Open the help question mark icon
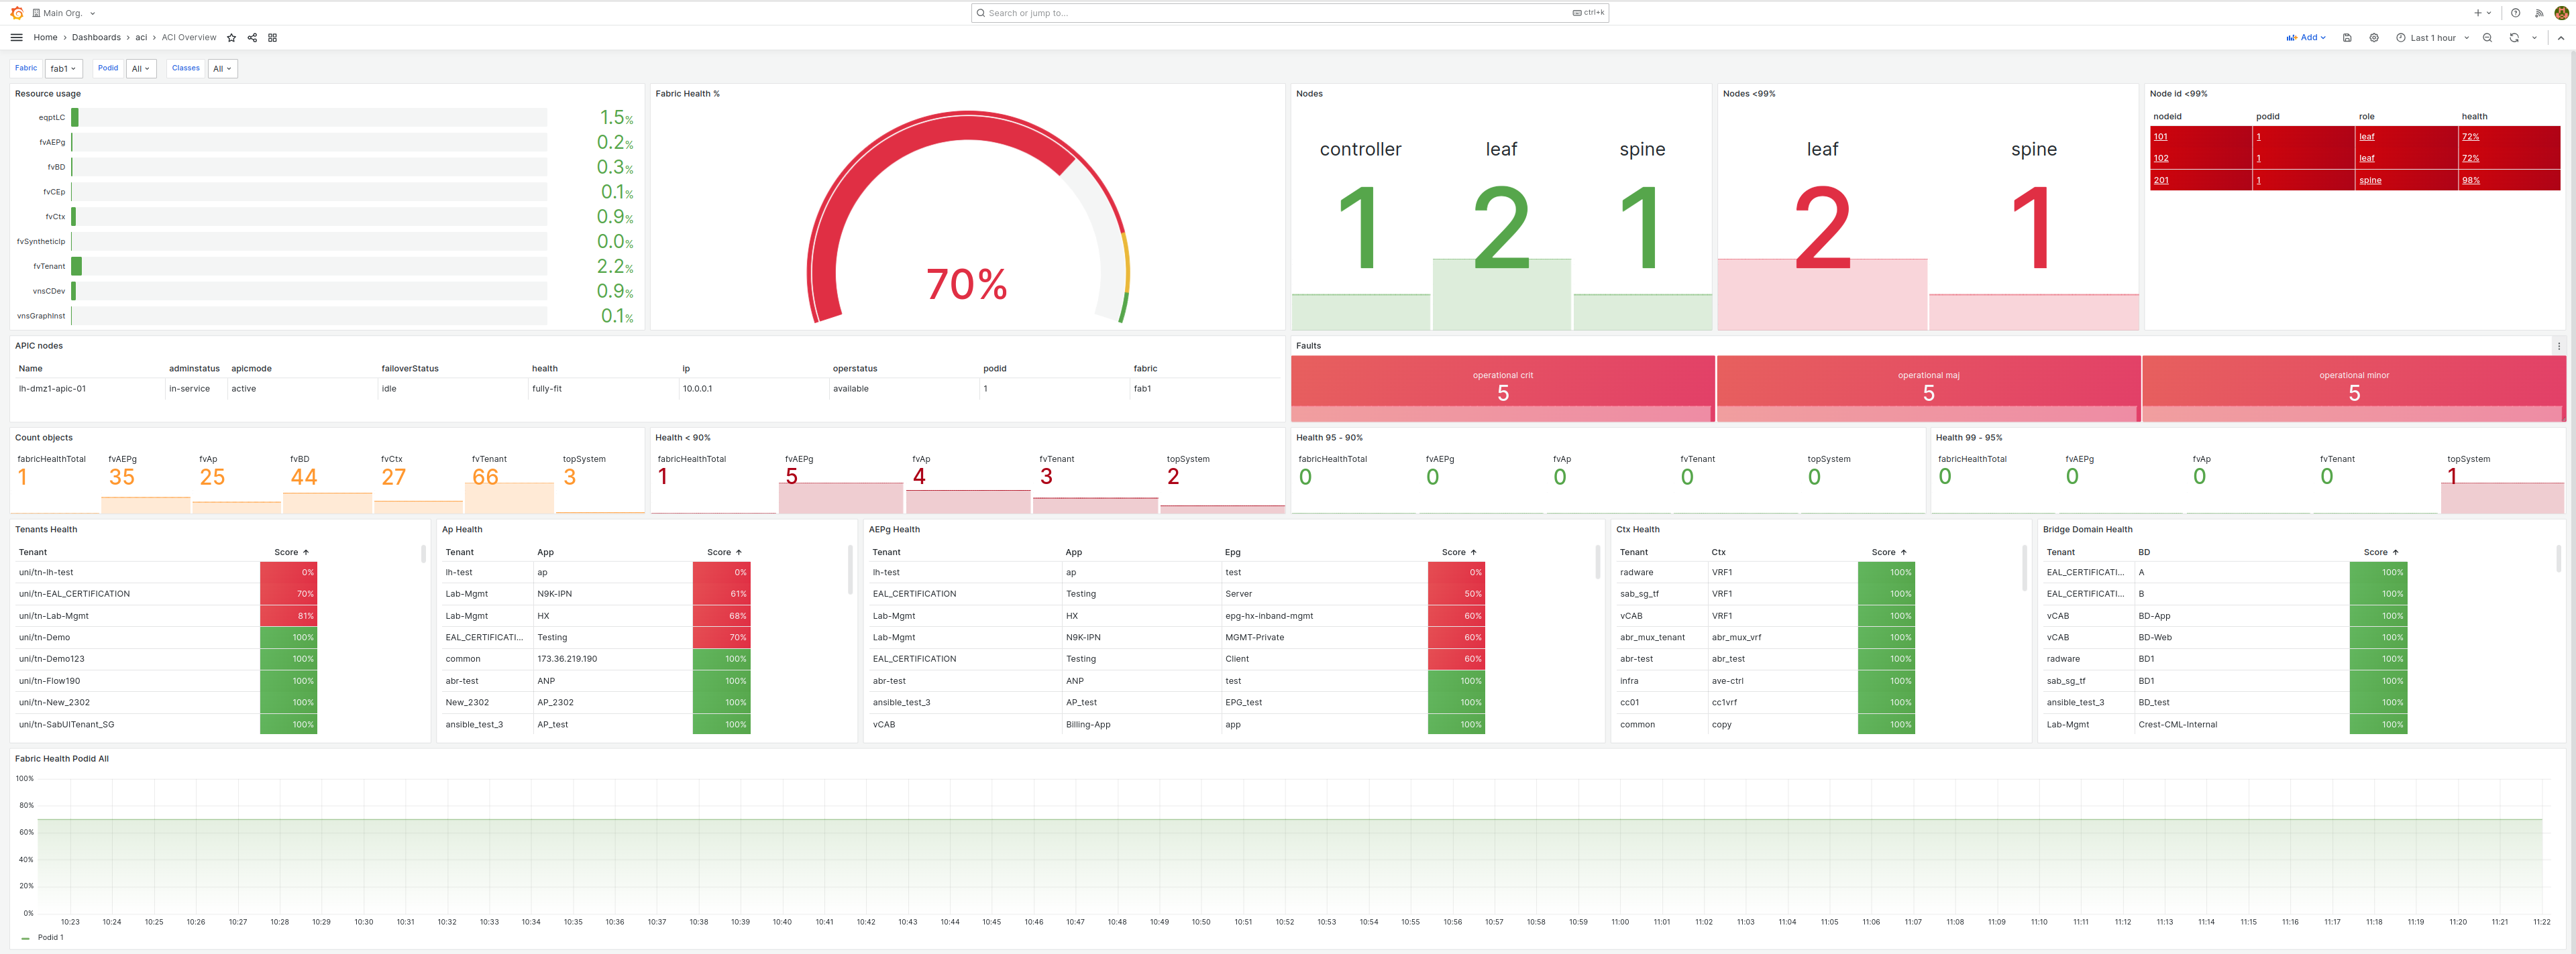This screenshot has width=2576, height=954. point(2515,13)
